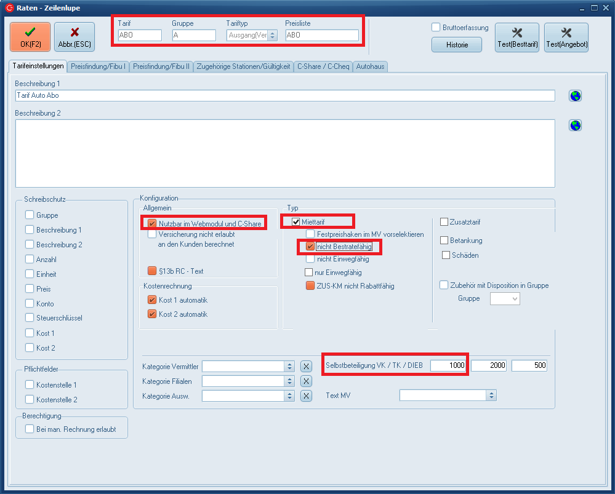Clear Kategorie Vermittler with X button
The width and height of the screenshot is (615, 494).
pos(306,366)
